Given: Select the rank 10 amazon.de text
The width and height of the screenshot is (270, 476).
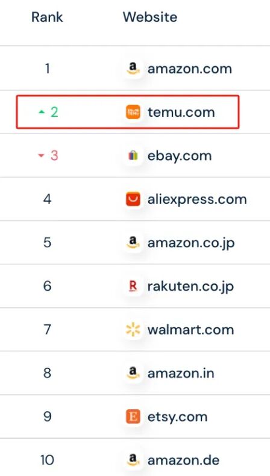Looking at the screenshot, I should tap(184, 460).
